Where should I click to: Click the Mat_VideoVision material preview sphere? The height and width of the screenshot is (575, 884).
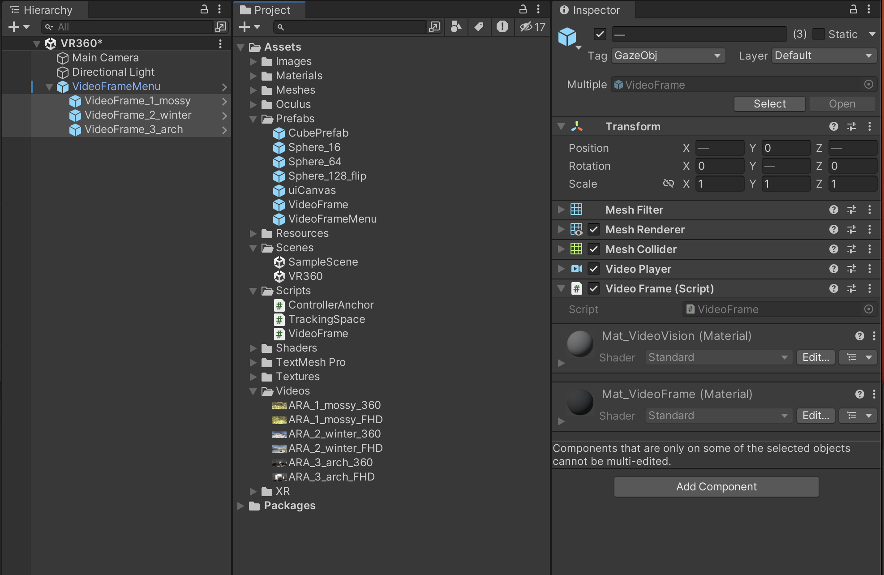pyautogui.click(x=580, y=343)
